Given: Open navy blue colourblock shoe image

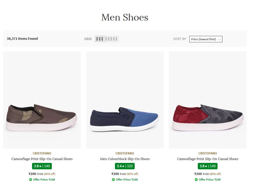Looking at the screenshot, I should [x=125, y=100].
